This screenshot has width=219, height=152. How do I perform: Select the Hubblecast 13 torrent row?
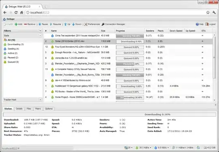[x=128, y=86]
